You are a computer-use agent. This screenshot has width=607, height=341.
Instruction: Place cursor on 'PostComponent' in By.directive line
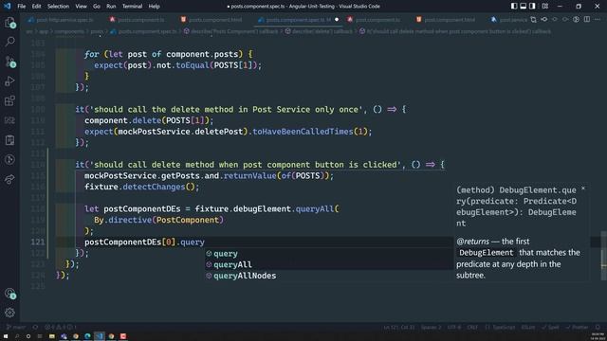[188, 220]
